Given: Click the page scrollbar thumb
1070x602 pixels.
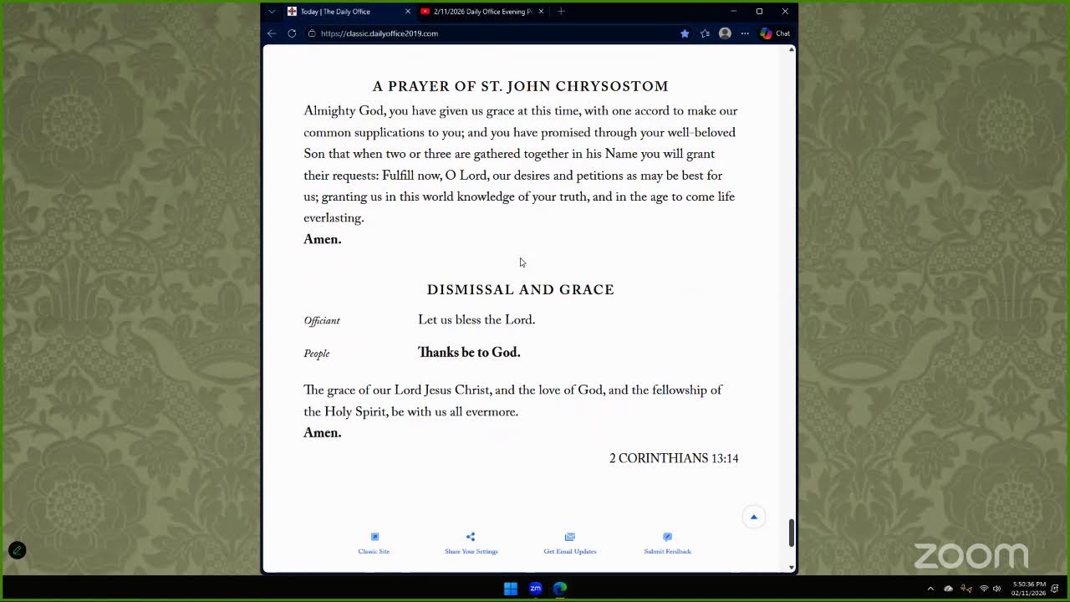Looking at the screenshot, I should pyautogui.click(x=792, y=533).
